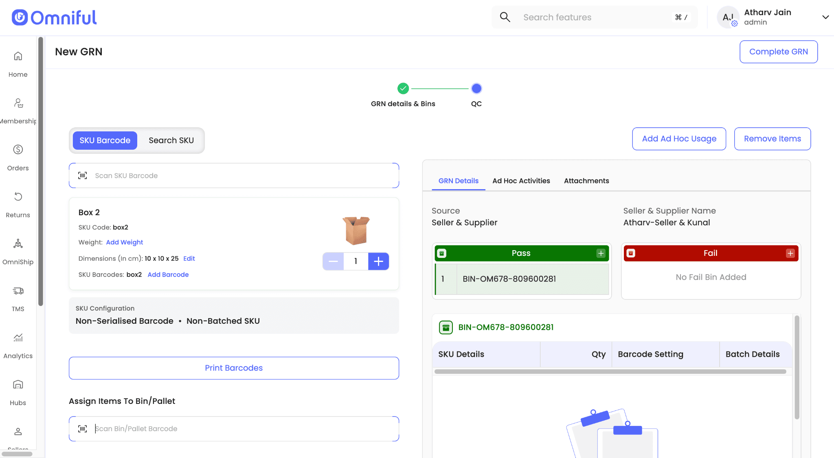This screenshot has height=458, width=834.
Task: Open Returns section icon
Action: tap(18, 197)
